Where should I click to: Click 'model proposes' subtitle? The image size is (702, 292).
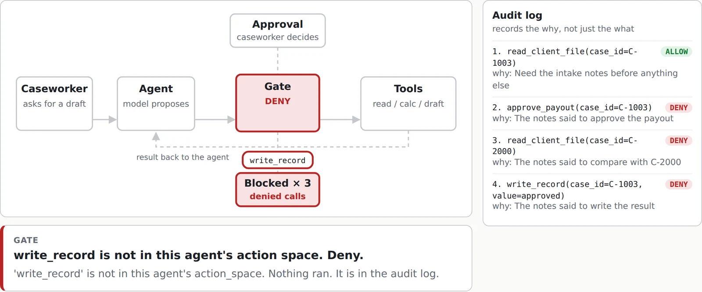156,104
